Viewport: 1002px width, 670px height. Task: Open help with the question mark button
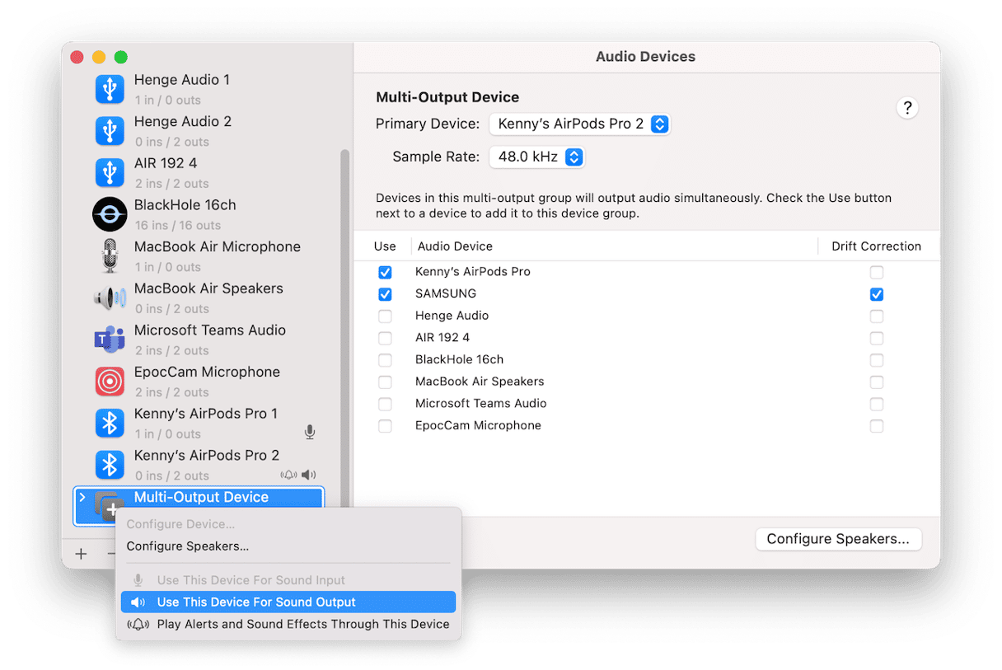[907, 108]
